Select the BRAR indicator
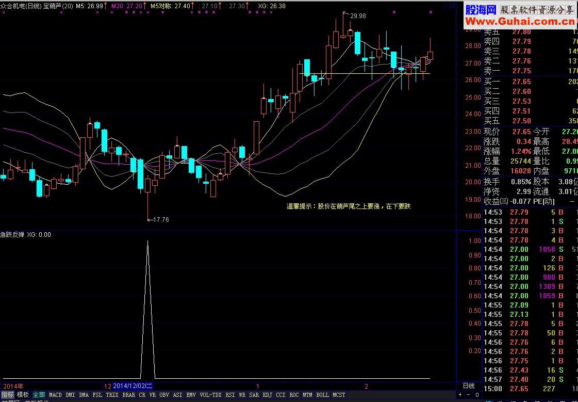 coord(129,395)
